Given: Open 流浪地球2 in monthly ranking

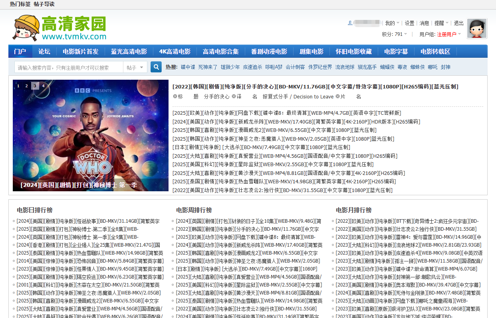Looking at the screenshot, I should click(409, 245).
